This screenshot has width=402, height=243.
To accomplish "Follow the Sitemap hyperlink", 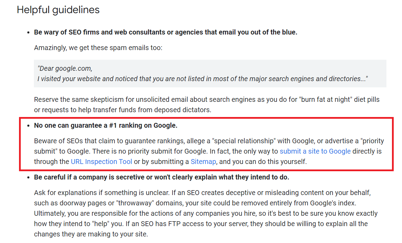I will tap(203, 162).
